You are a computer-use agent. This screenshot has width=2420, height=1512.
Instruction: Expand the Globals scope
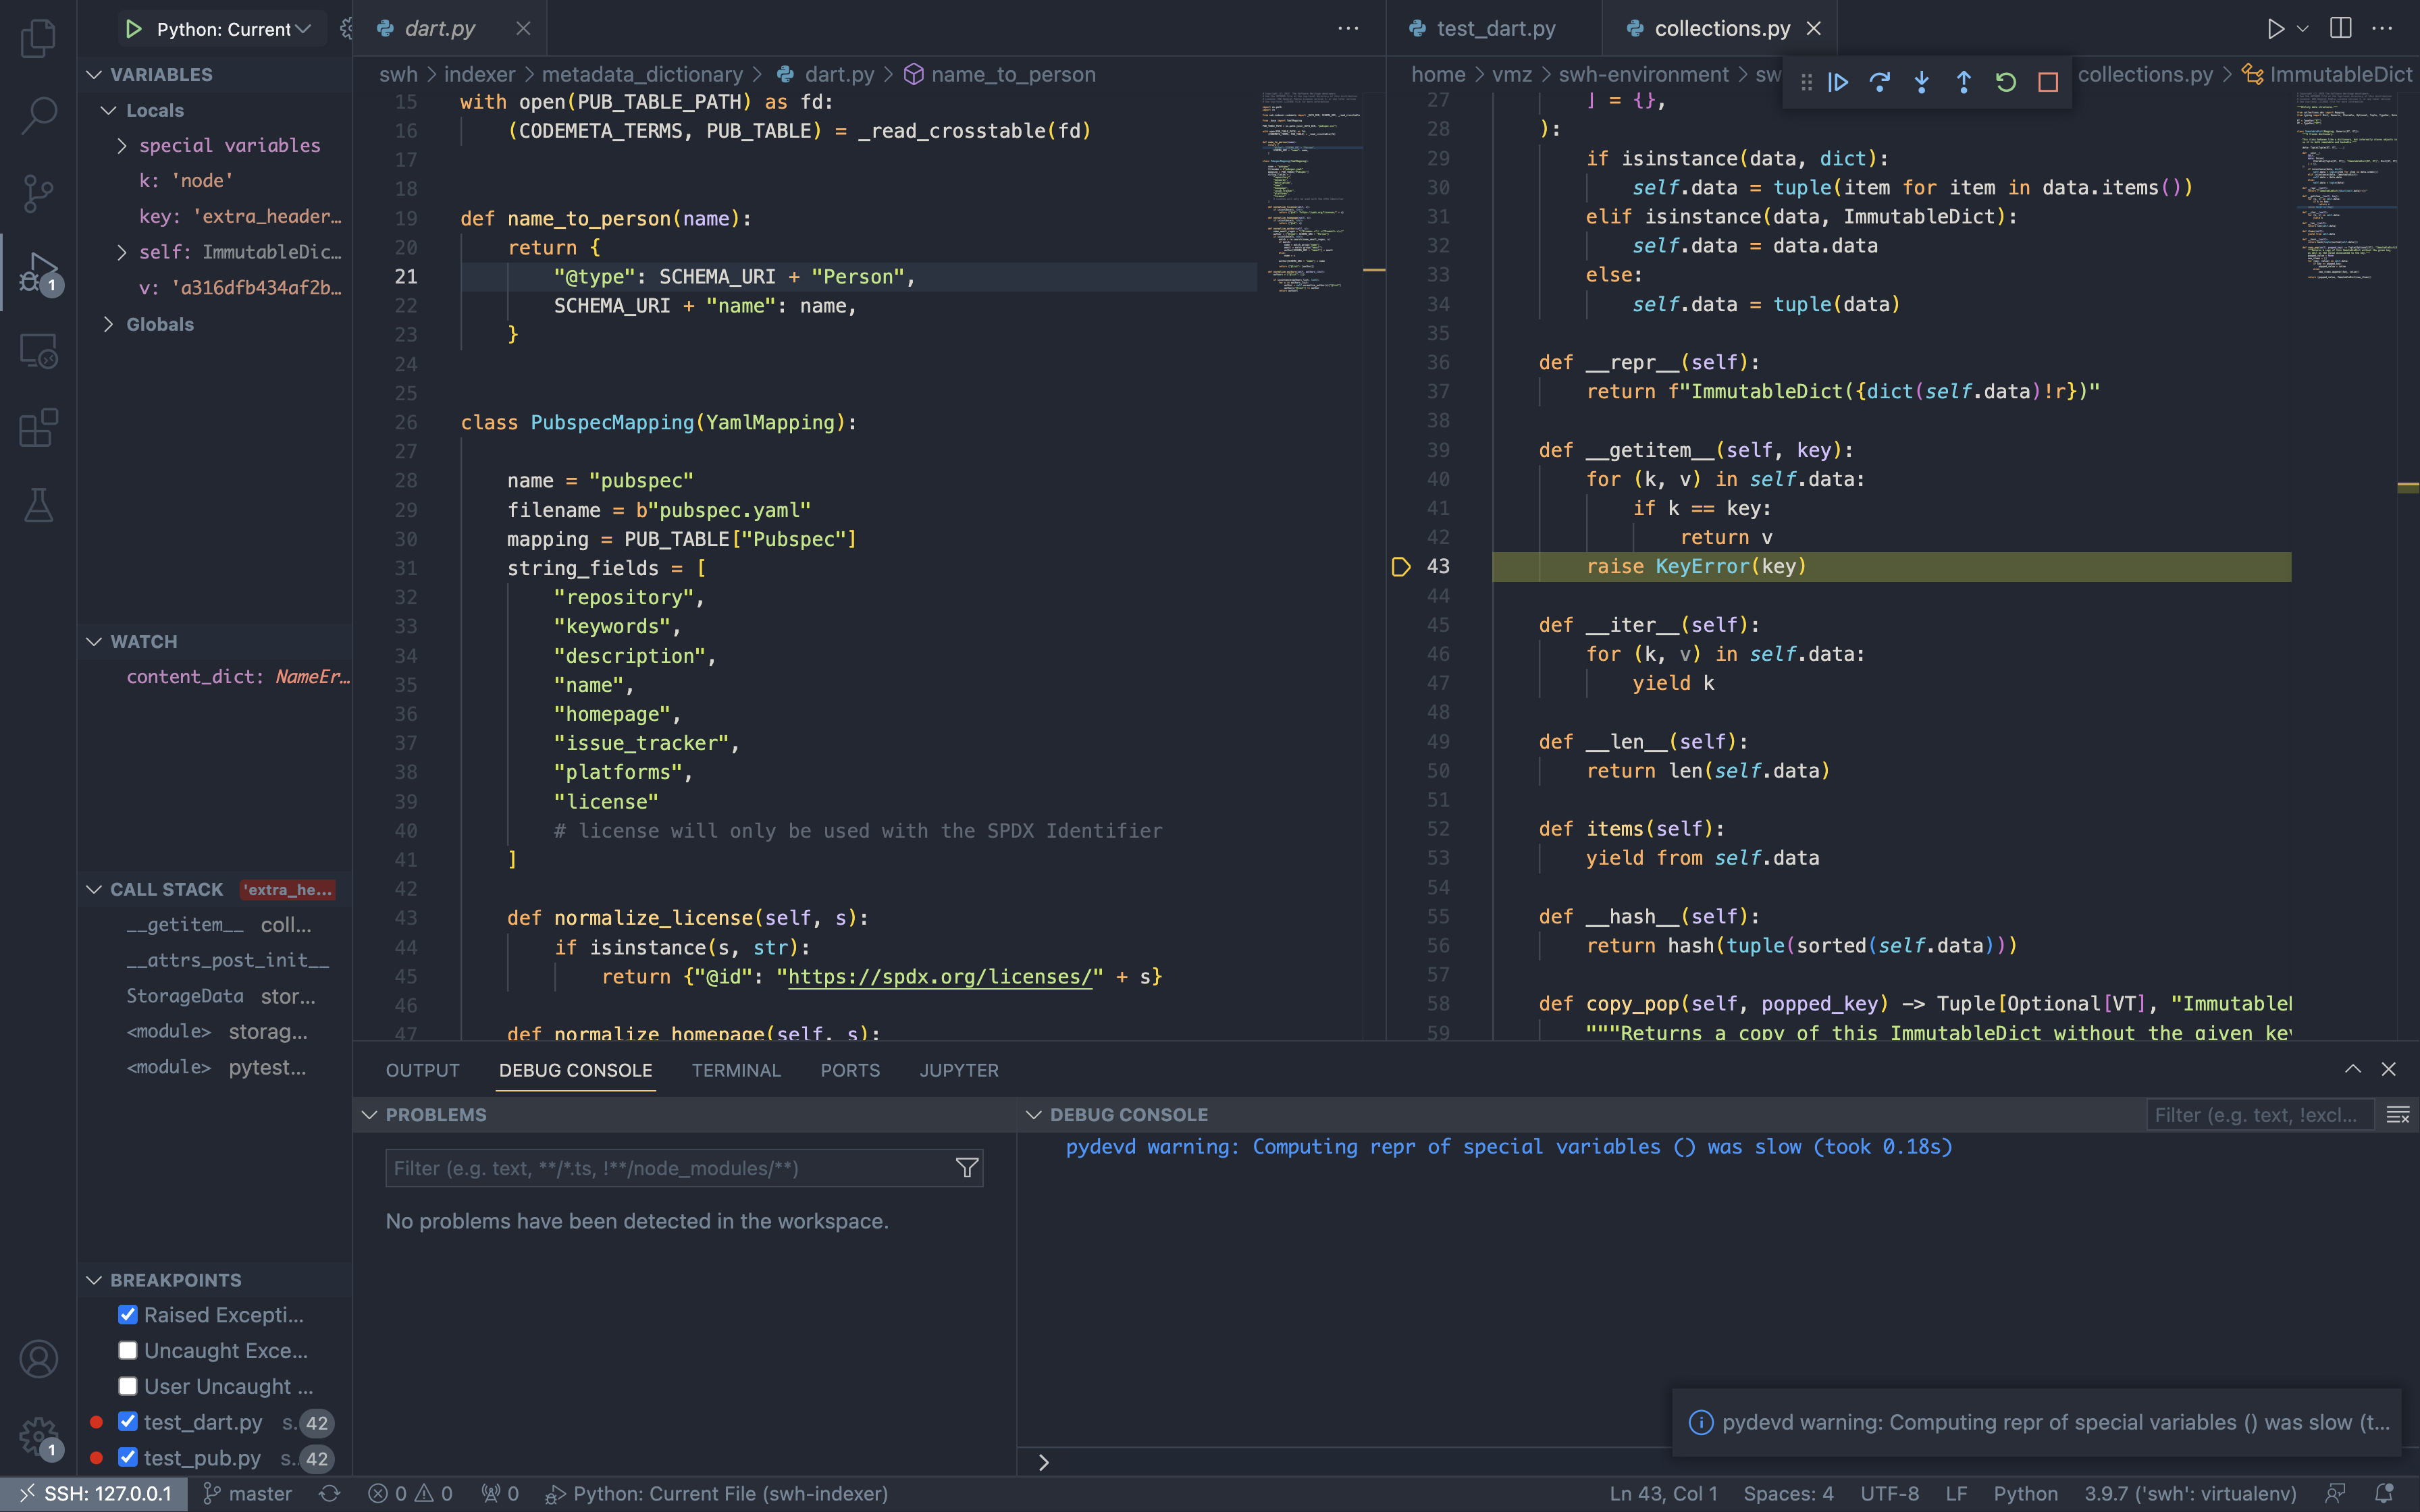pyautogui.click(x=109, y=324)
